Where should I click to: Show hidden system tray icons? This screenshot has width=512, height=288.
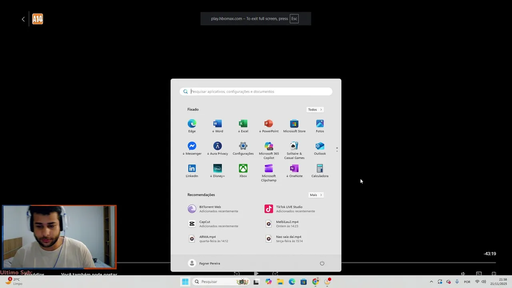point(431,282)
